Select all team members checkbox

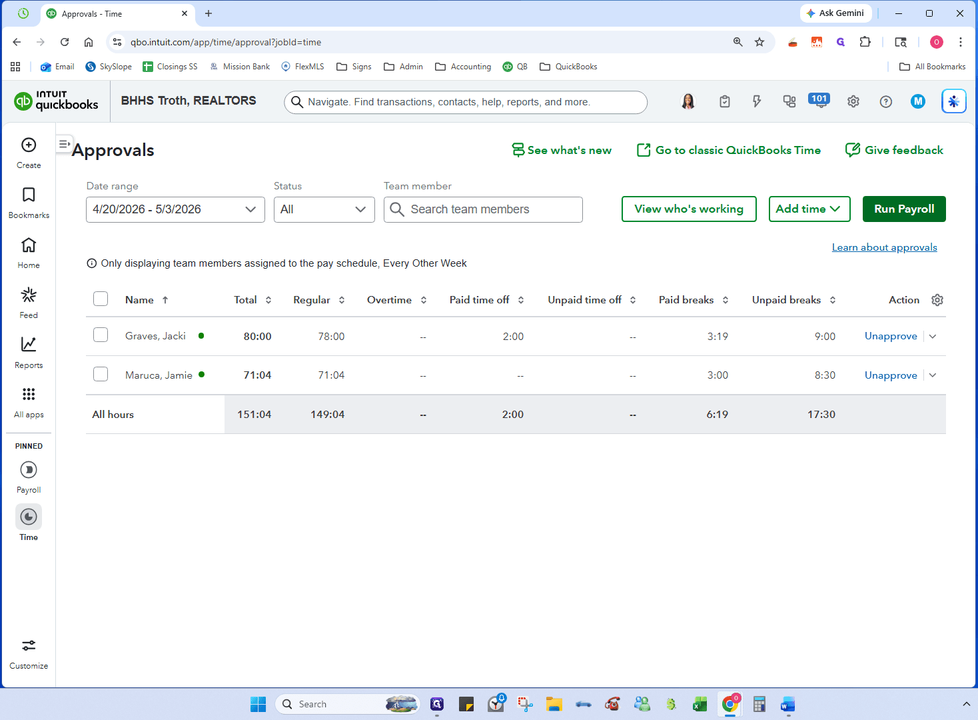pos(101,299)
